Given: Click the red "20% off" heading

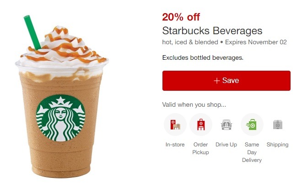Looking at the screenshot, I should [181, 17].
